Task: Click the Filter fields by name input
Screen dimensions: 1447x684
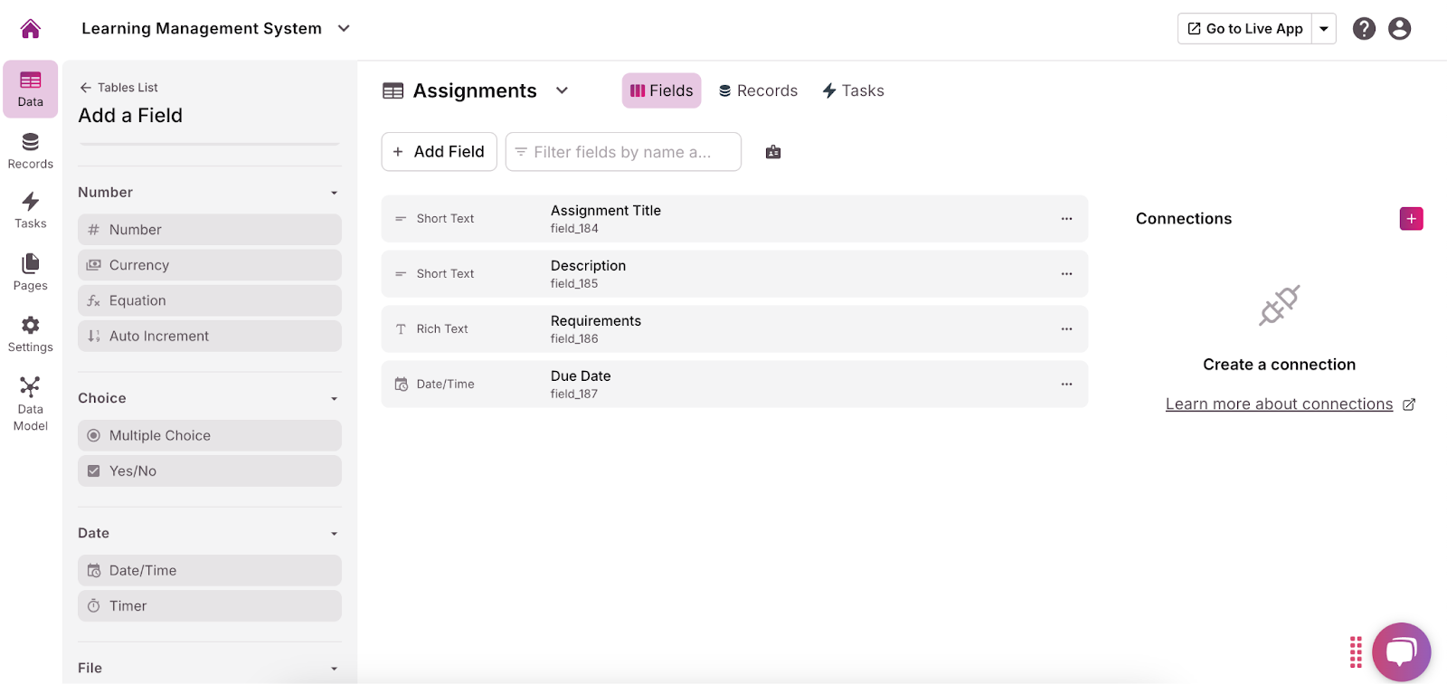Action: click(x=623, y=152)
